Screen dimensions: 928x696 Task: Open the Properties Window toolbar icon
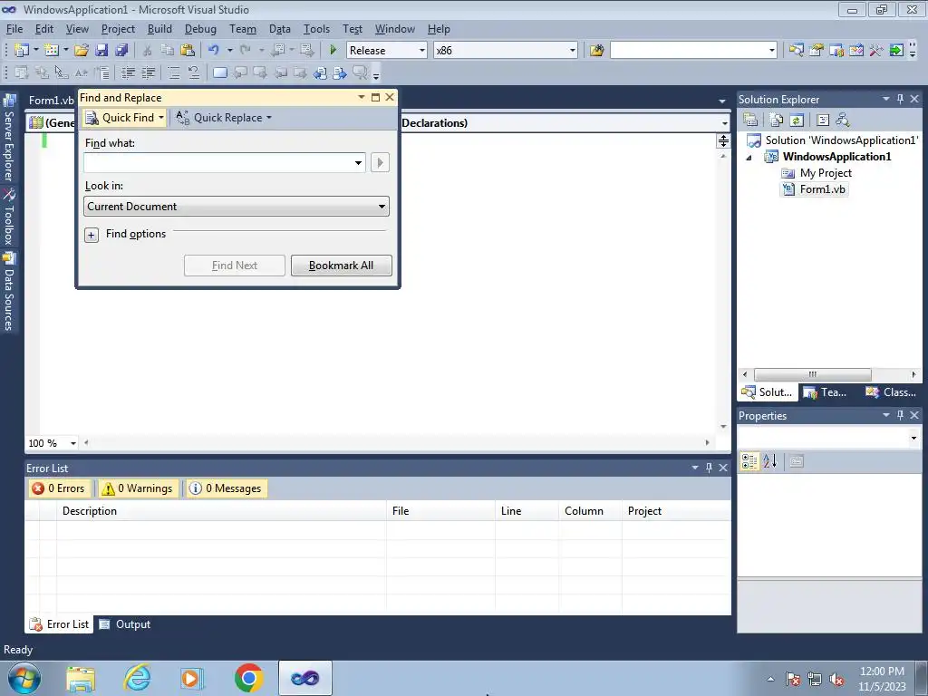(817, 51)
